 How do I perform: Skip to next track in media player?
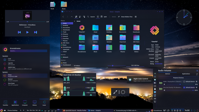[x=36, y=32]
